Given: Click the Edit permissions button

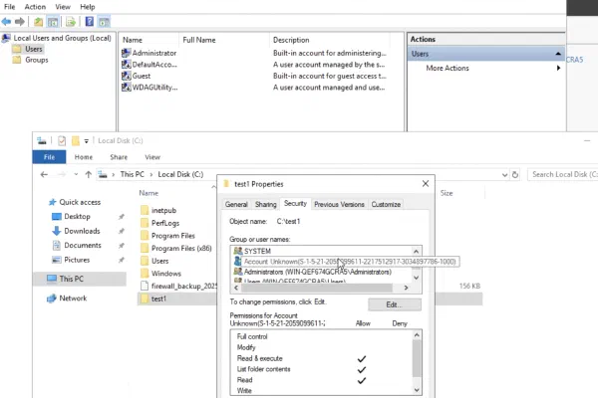Looking at the screenshot, I should click(395, 304).
